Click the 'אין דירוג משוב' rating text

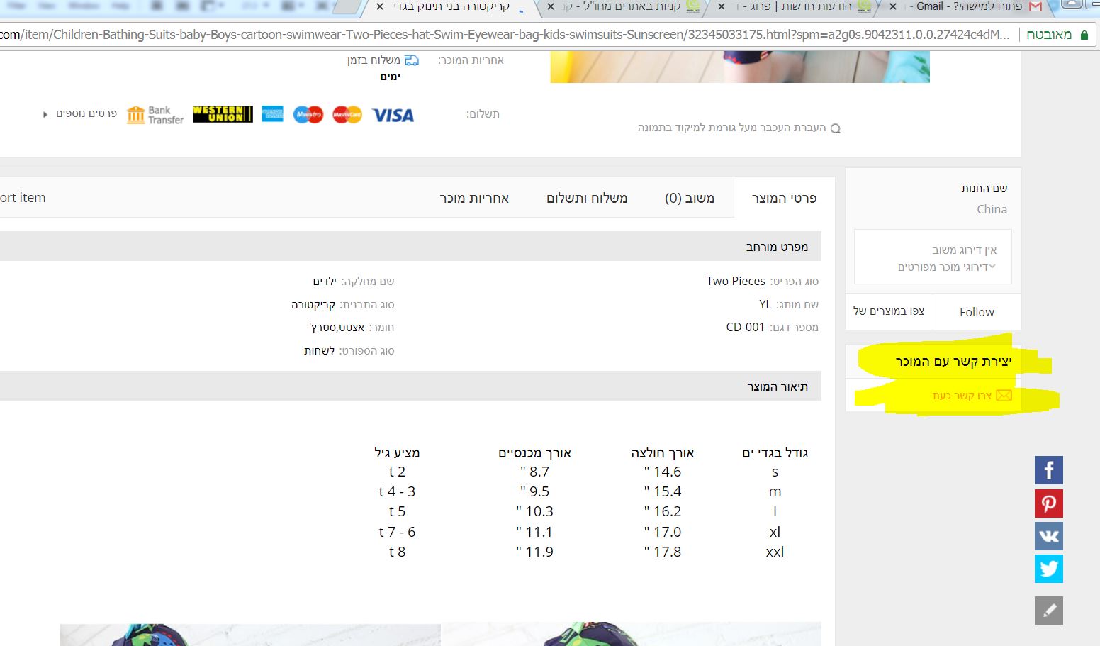click(964, 250)
